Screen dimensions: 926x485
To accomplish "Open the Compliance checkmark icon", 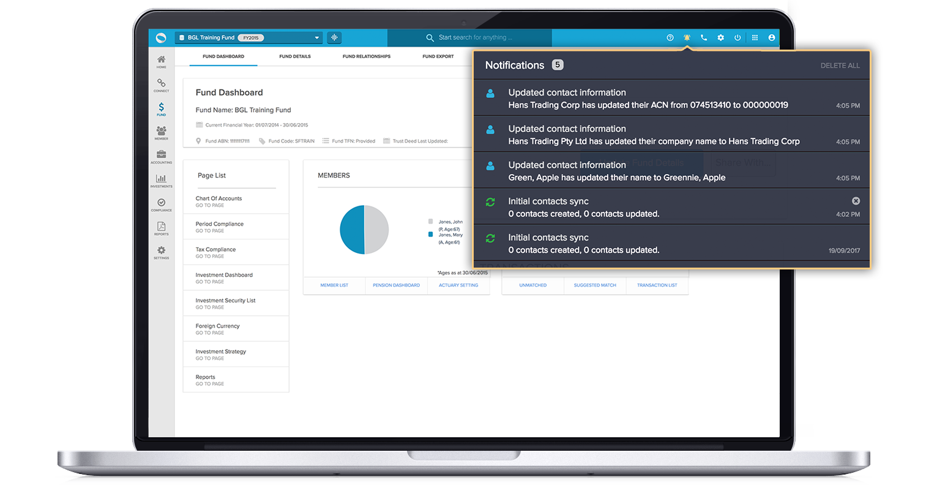I will (x=161, y=204).
